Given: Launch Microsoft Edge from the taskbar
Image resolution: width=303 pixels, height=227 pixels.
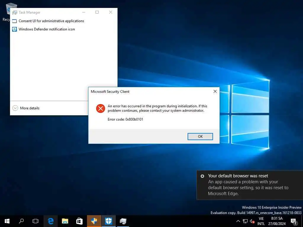Looking at the screenshot, I should (51, 221).
